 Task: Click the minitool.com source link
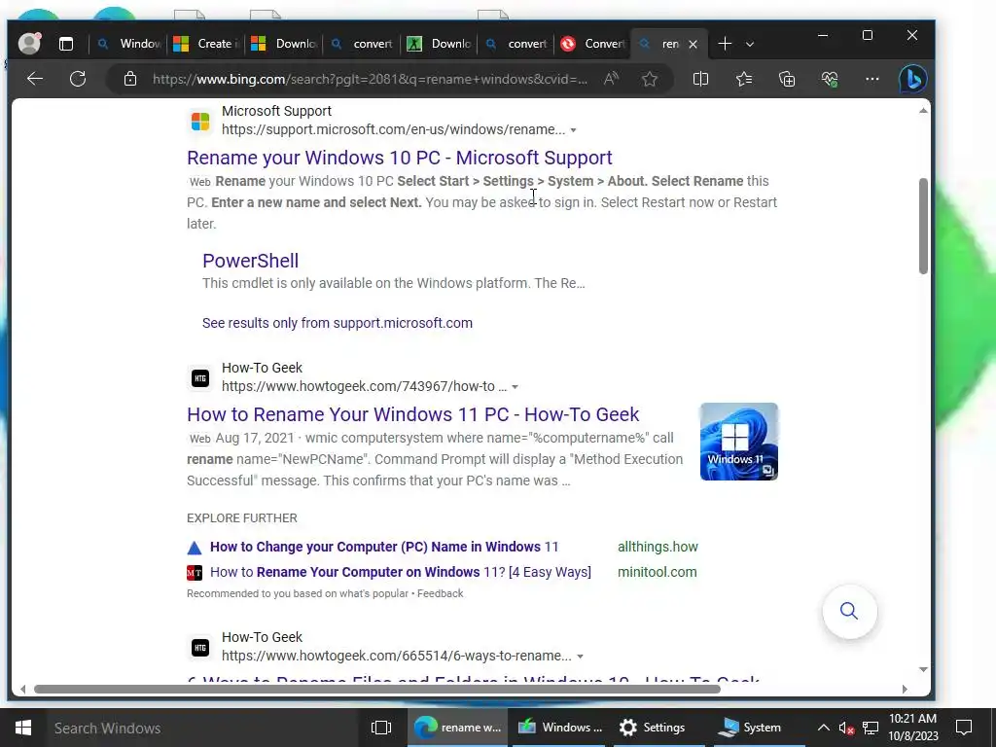tap(657, 572)
